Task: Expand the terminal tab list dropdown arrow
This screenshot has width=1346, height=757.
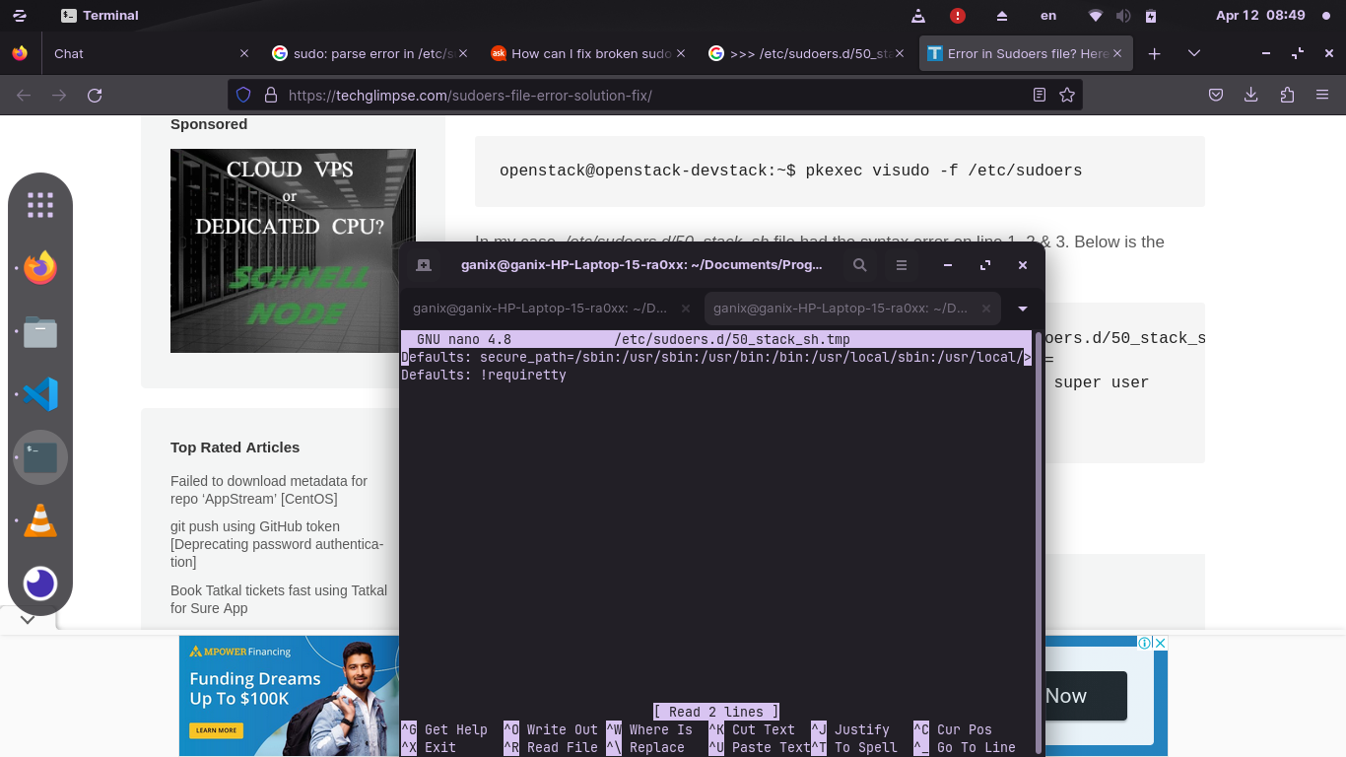Action: [x=1023, y=309]
